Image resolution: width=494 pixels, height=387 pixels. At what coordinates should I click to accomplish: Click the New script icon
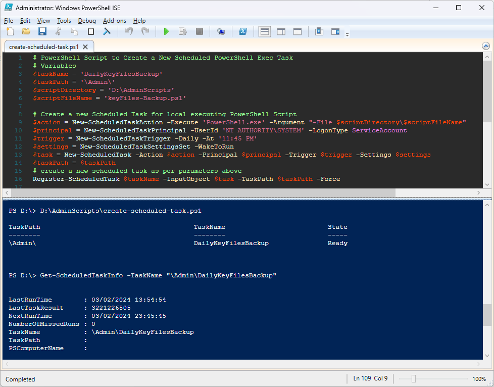10,31
